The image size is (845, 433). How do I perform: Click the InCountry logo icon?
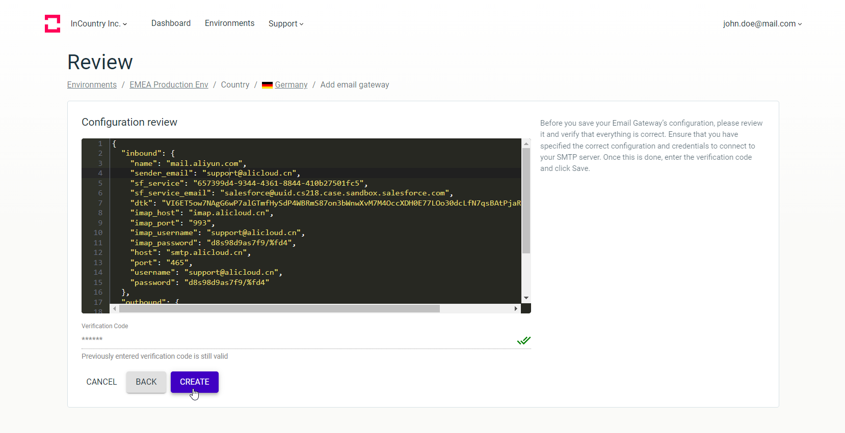pyautogui.click(x=52, y=23)
